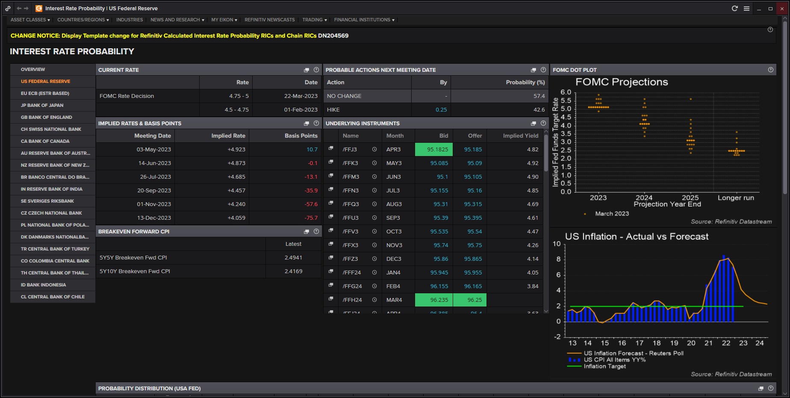The image size is (790, 398).
Task: Open help for the FOMC Dot Plot panel
Action: (770, 70)
